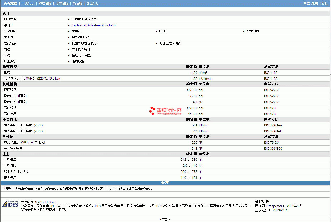Click the ISO 75-2/A test method
331x222 pixels.
pos(271,143)
